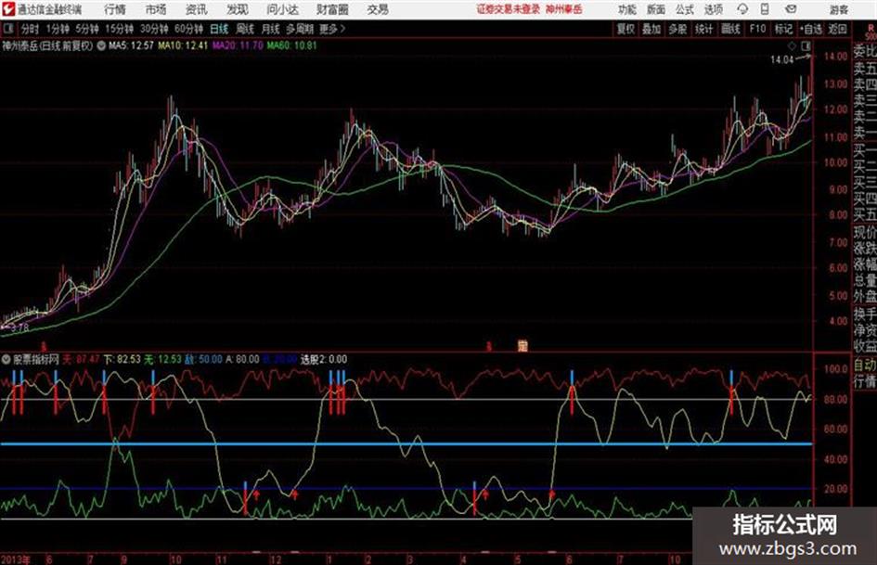The width and height of the screenshot is (877, 565).
Task: Switch to the 月线 monthly period tab
Action: [x=271, y=29]
